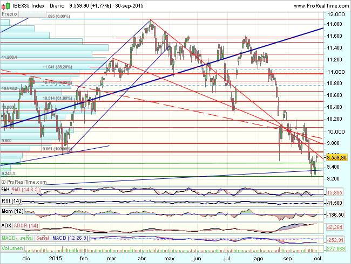Click the %D (14 3 5) indicator label
The width and height of the screenshot is (351, 264).
[26, 190]
